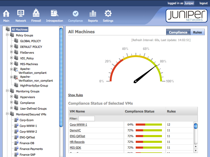Click the Hypervisors group icon
Screen dimensions: 210x157
click(16, 97)
